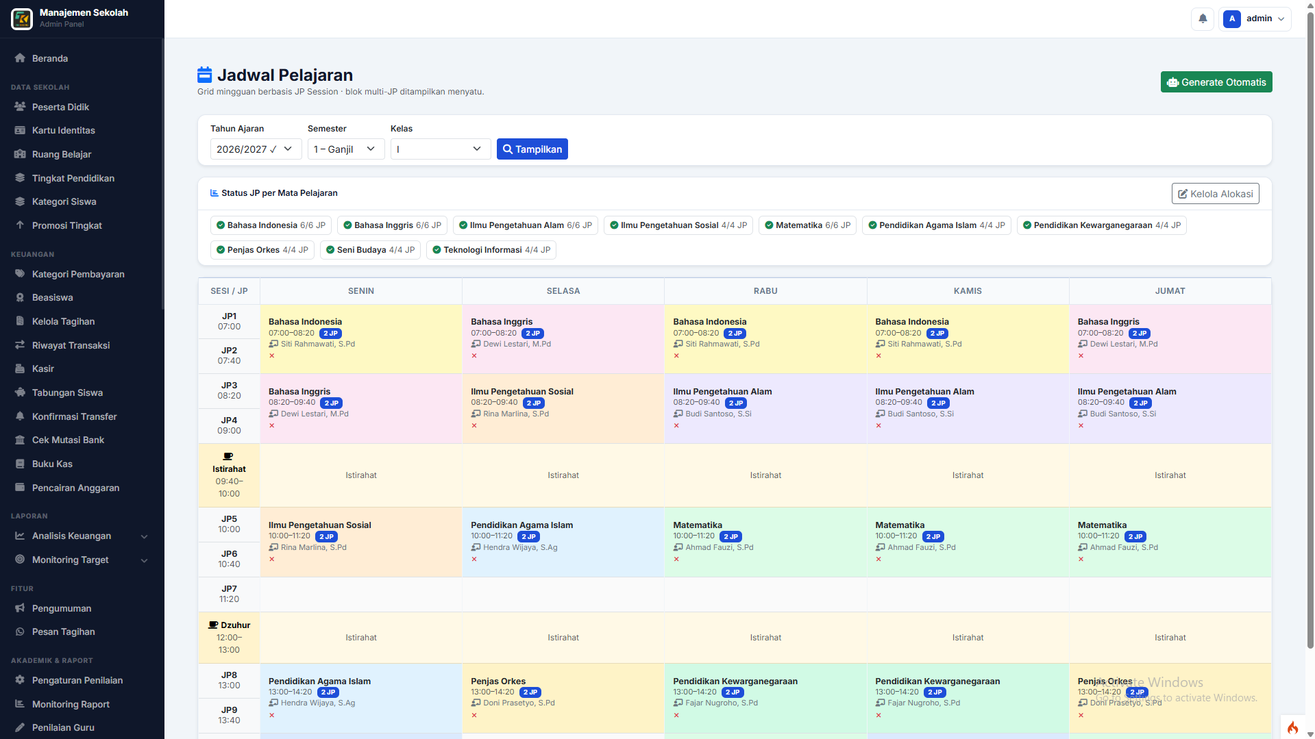Click the Tingkat Pendidikan layers icon
Image resolution: width=1315 pixels, height=739 pixels.
coord(20,178)
